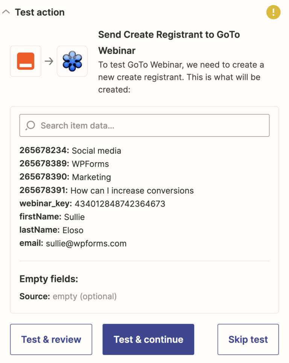Image resolution: width=289 pixels, height=363 pixels.
Task: Click the Search item data field
Action: 144,125
